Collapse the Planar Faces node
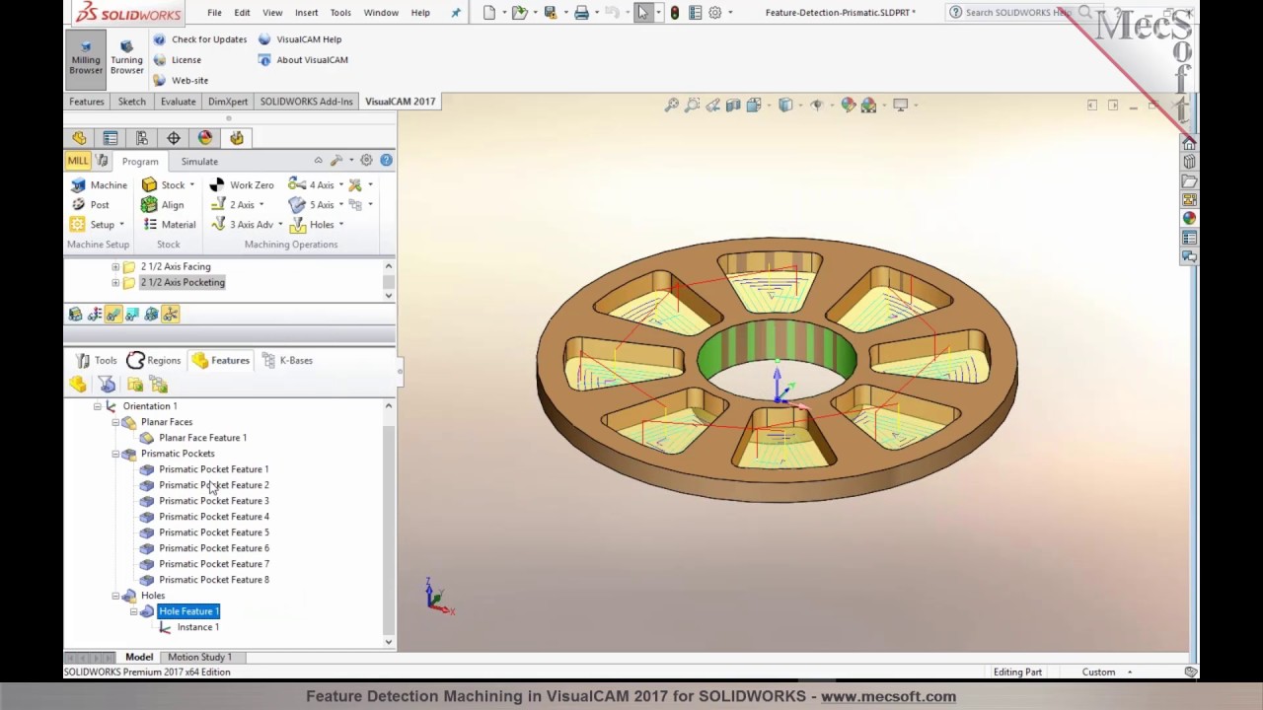 click(115, 422)
